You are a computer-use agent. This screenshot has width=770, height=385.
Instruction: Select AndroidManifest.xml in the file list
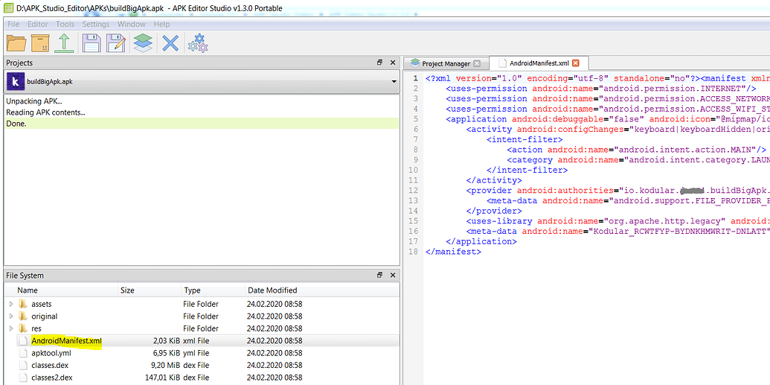point(66,340)
